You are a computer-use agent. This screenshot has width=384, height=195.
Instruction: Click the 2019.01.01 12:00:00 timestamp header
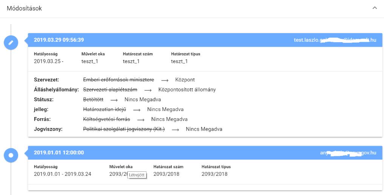tap(59, 152)
